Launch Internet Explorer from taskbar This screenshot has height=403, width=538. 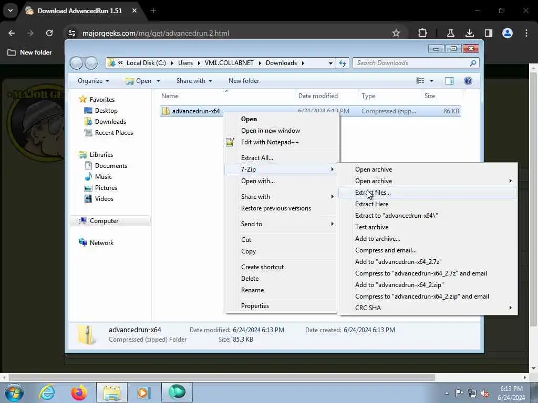pyautogui.click(x=47, y=393)
